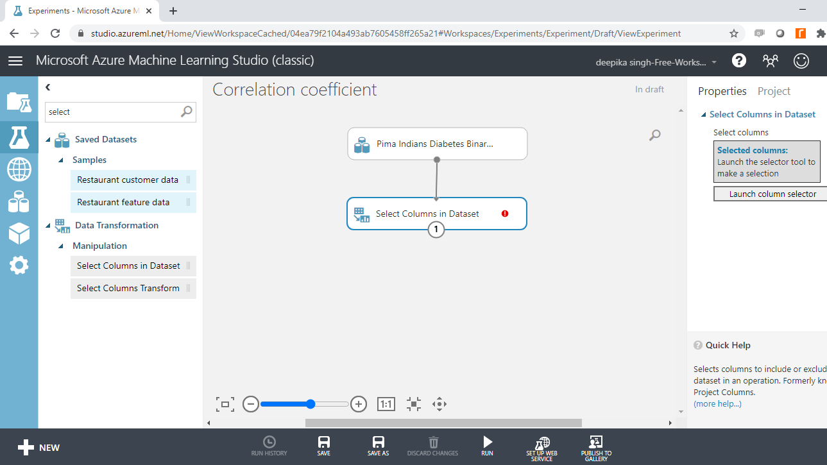Open the (more help...) link
Image resolution: width=827 pixels, height=465 pixels.
coord(717,404)
